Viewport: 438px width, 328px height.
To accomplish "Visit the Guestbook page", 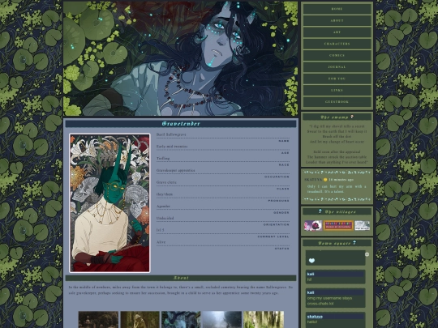I will point(337,102).
